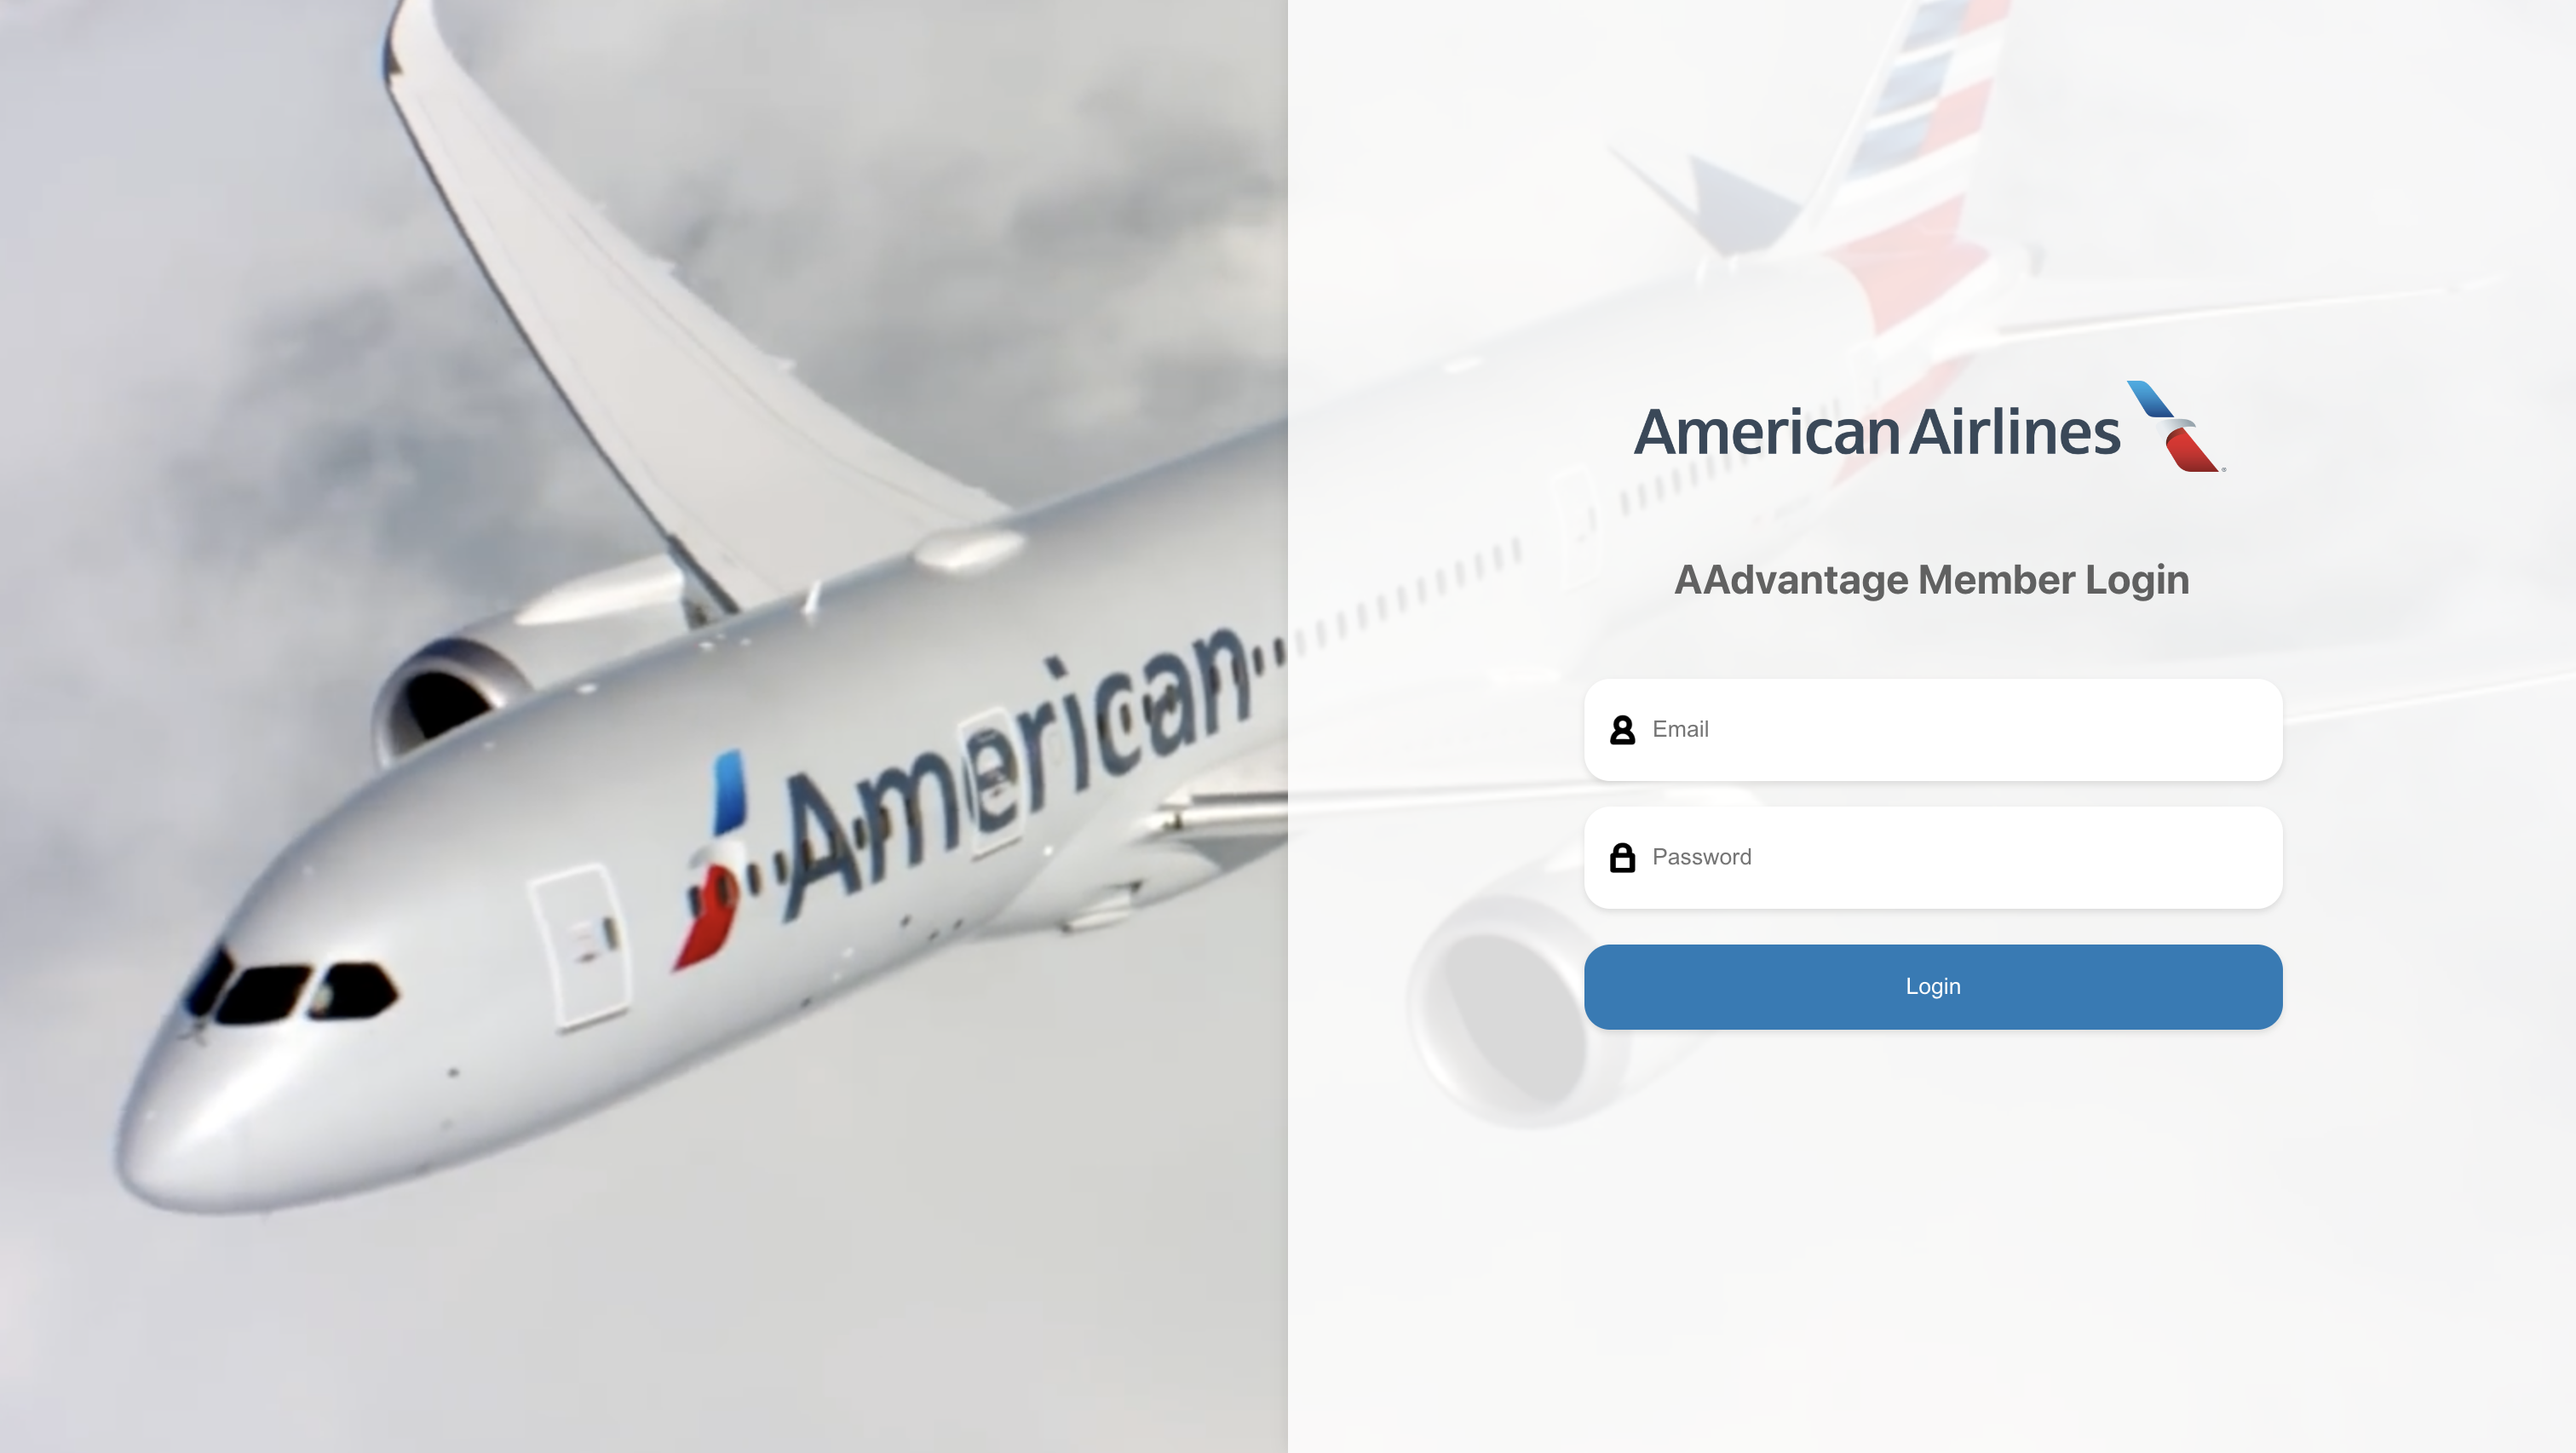Select the front cabin door on the fuselage

pyautogui.click(x=581, y=944)
